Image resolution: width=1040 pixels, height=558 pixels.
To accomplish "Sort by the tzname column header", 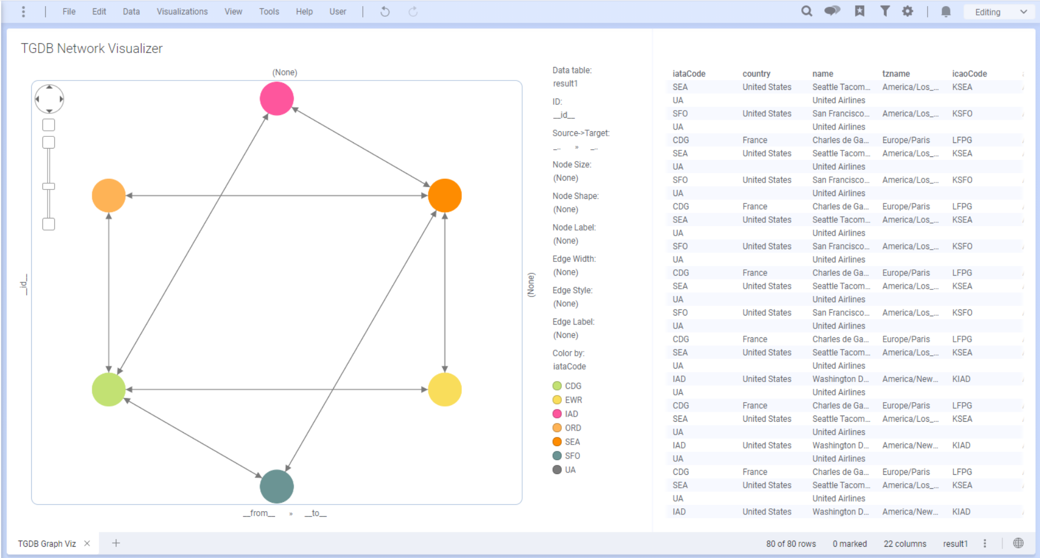I will click(x=896, y=74).
